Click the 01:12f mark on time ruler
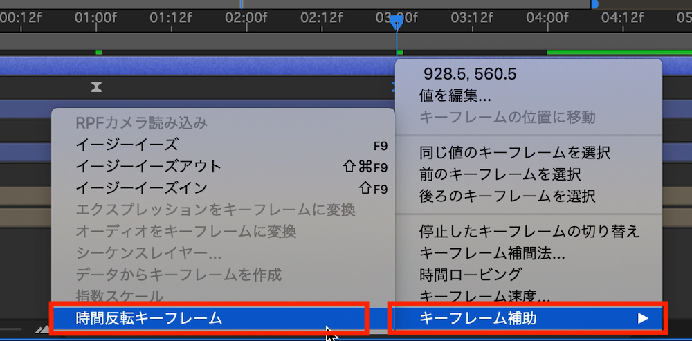Viewport: 692px width, 341px height. click(x=171, y=18)
